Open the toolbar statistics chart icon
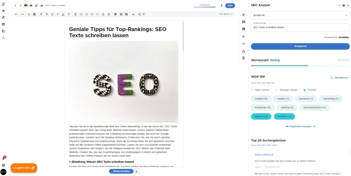351x176 pixels. click(x=133, y=14)
